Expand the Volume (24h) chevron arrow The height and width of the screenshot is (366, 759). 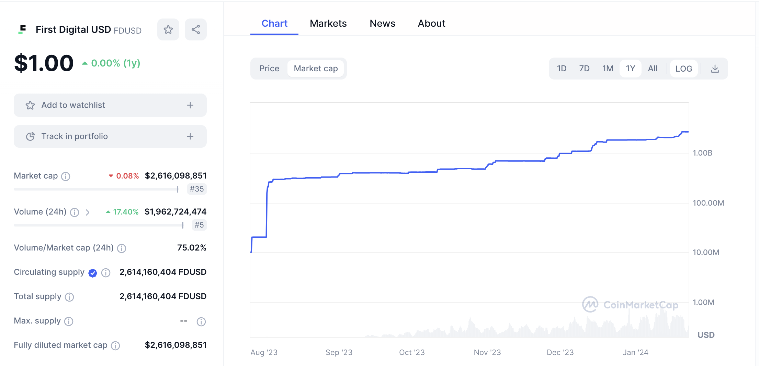click(88, 212)
